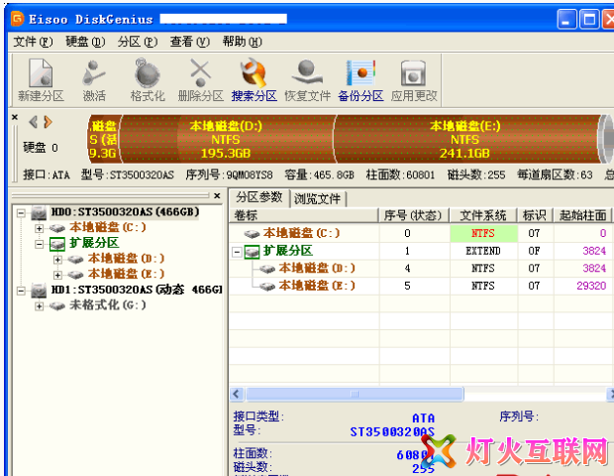Select 本地磁盘(E:) in left tree
614x476 pixels.
tap(126, 274)
